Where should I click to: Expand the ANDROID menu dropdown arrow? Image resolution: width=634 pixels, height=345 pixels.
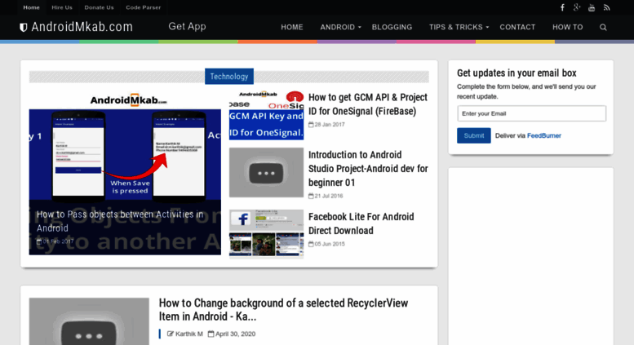point(360,27)
